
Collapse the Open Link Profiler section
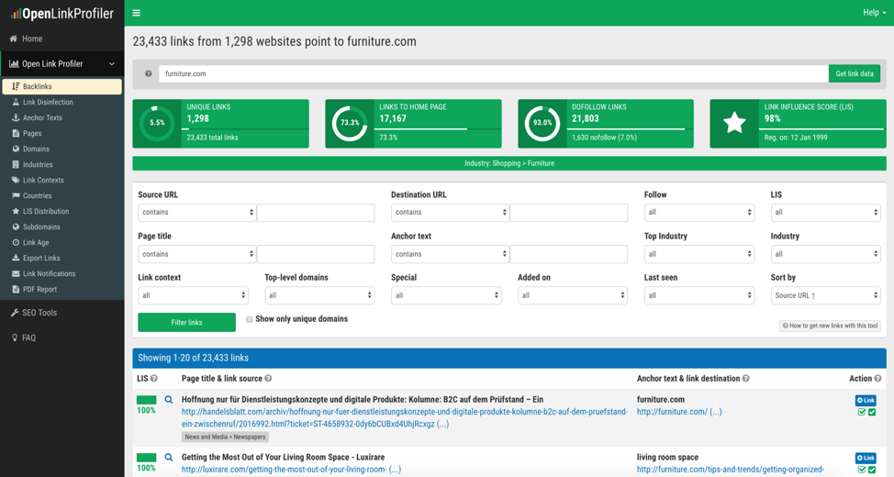click(x=62, y=64)
